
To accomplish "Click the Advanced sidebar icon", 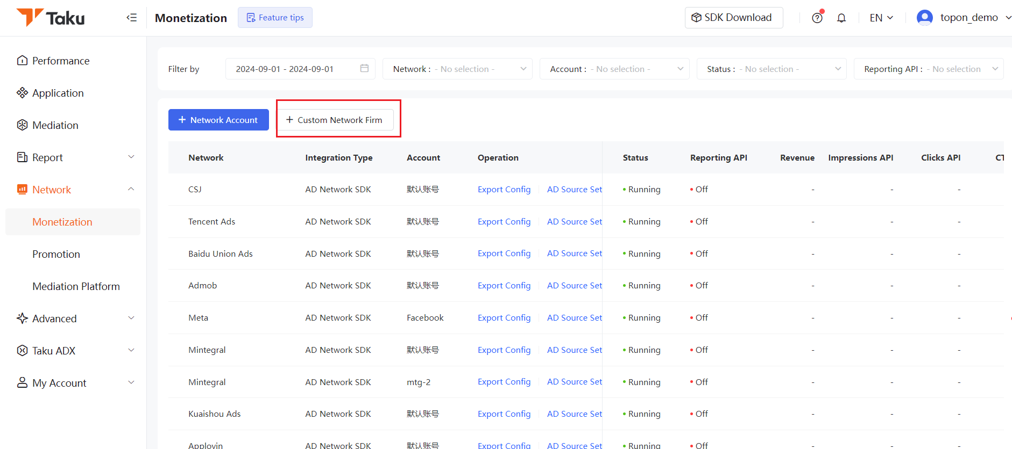I will click(22, 318).
